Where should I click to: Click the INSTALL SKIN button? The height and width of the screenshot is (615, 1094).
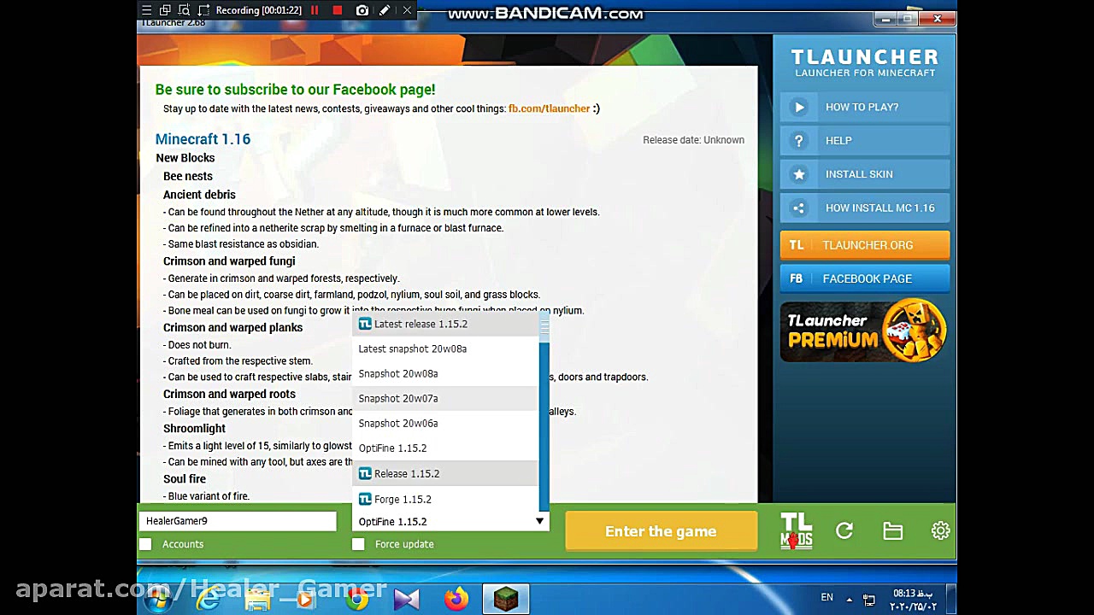click(865, 174)
